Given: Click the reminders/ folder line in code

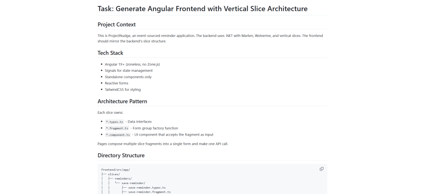Looking at the screenshot, I should click(123, 178).
